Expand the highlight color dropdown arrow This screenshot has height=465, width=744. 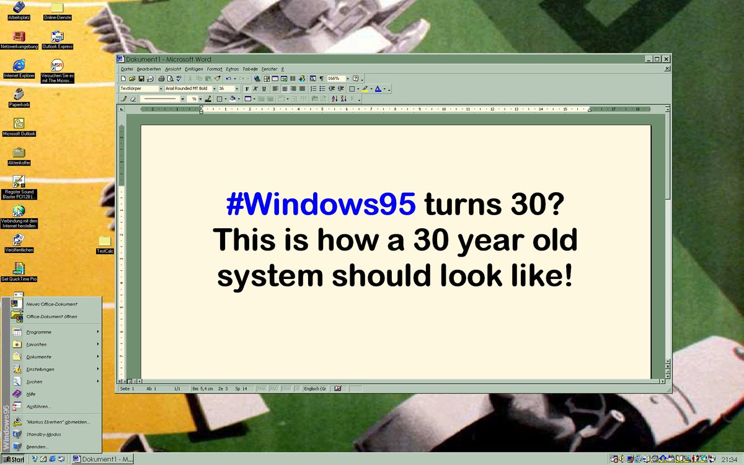(371, 89)
